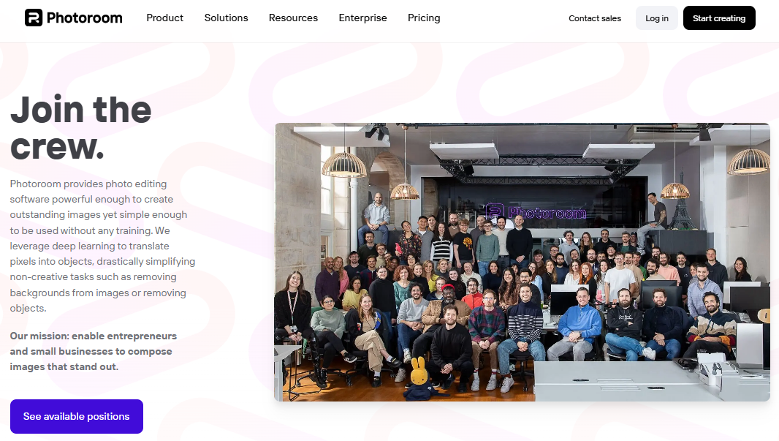Viewport: 779px width, 441px height.
Task: Open the Product menu
Action: coord(165,18)
